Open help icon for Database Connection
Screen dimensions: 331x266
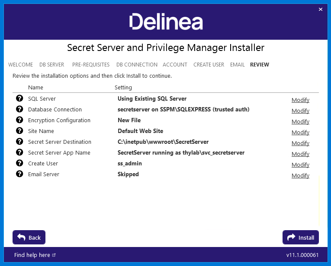(19, 109)
